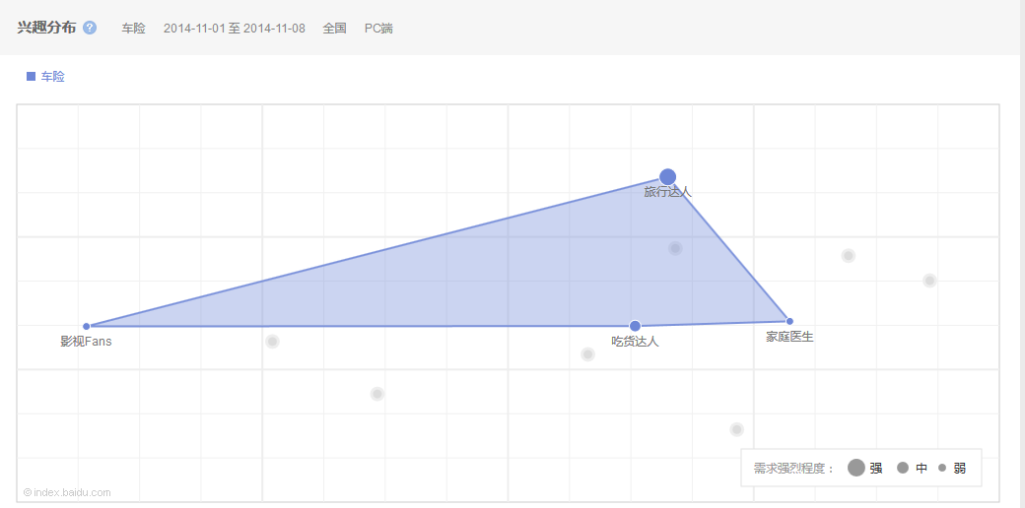Click the gray dot just above the legend box
The height and width of the screenshot is (508, 1025).
(736, 429)
